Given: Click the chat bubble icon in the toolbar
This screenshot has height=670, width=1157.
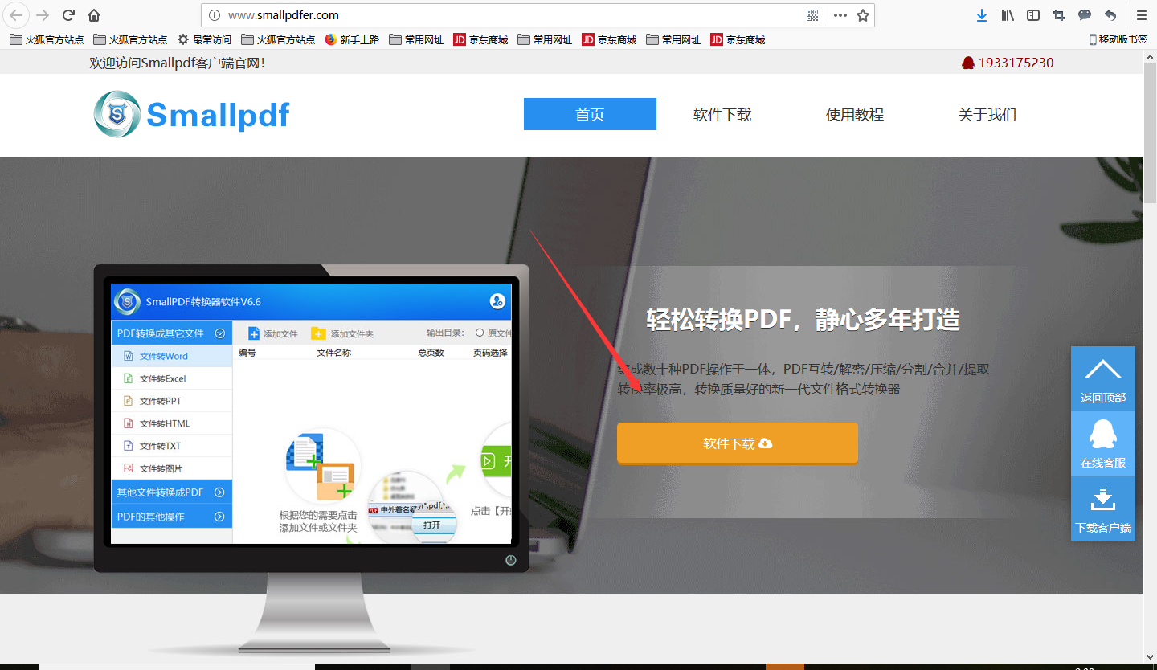Looking at the screenshot, I should tap(1085, 15).
